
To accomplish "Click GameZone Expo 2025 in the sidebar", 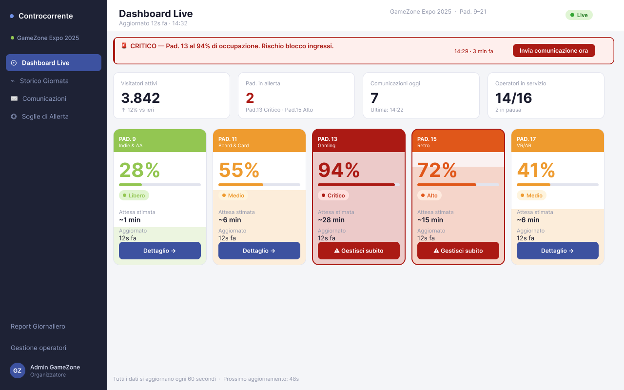I will 48,38.
